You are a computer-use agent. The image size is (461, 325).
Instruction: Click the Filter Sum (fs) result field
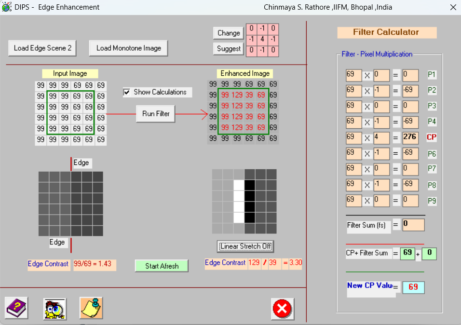pos(413,225)
